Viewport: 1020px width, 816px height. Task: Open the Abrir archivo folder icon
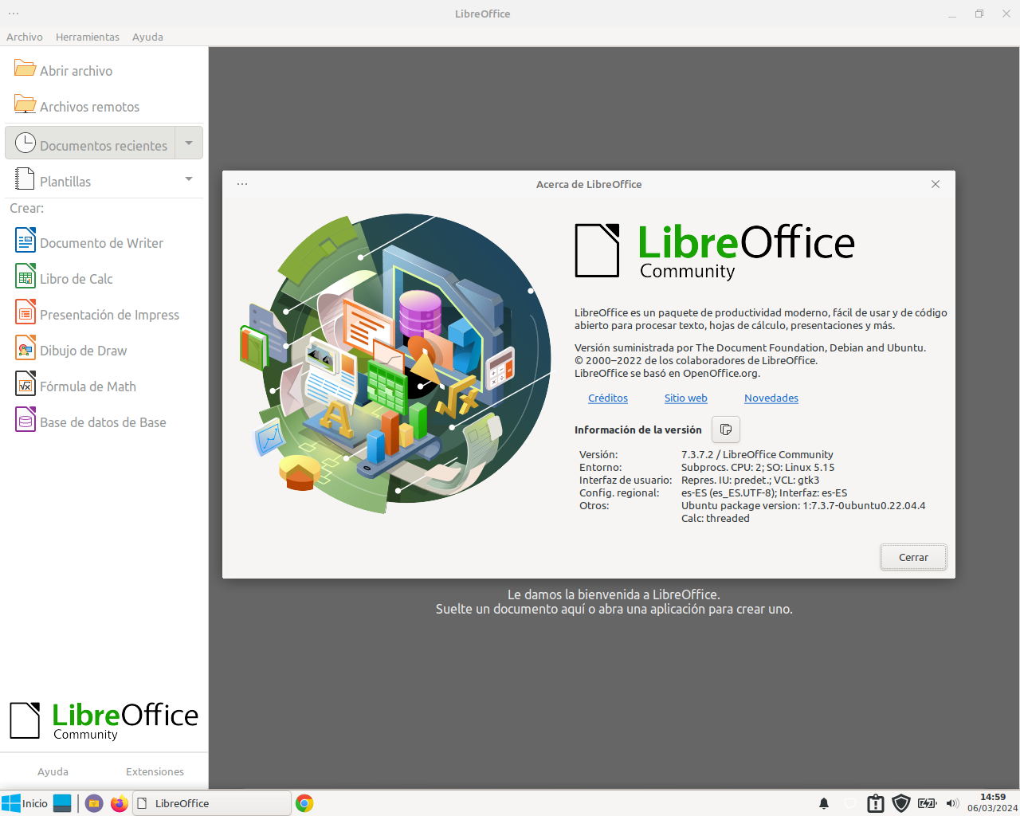click(25, 69)
